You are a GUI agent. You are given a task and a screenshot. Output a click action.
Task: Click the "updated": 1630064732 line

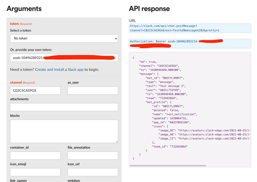[170, 118]
